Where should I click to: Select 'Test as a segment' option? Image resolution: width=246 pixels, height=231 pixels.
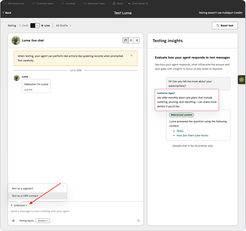click(38, 188)
